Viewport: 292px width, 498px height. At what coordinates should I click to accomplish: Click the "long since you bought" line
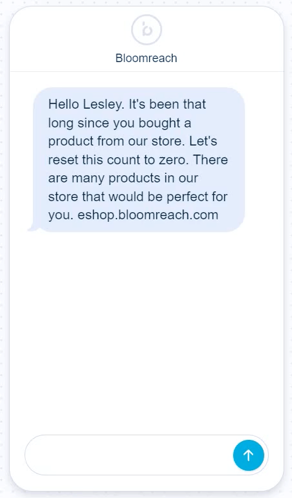(120, 123)
